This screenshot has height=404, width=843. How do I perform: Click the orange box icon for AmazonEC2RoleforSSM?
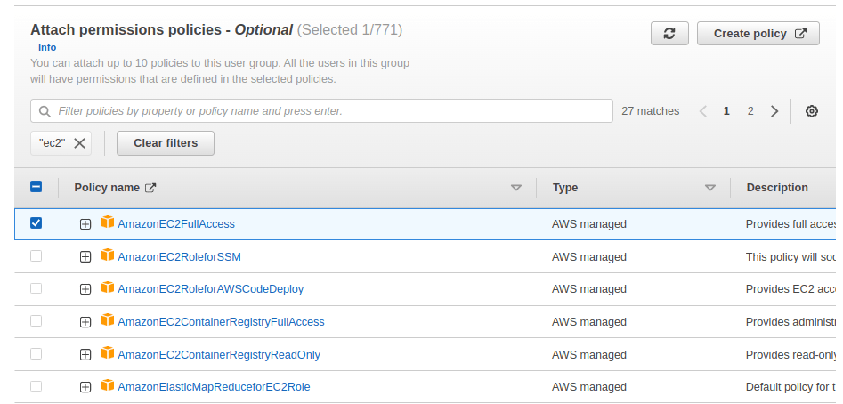108,255
